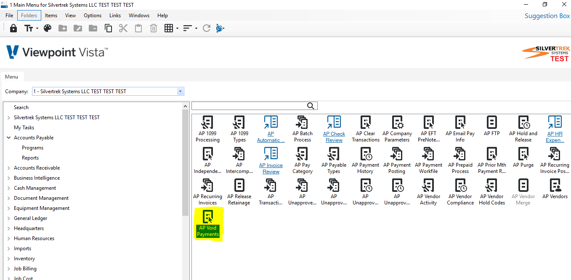Open AP Vendor Hold Codes

[x=492, y=192]
